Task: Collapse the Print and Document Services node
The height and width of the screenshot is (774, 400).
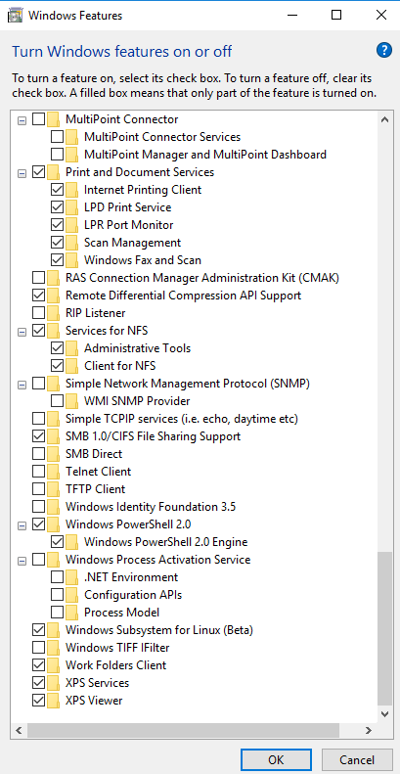Action: tap(22, 173)
